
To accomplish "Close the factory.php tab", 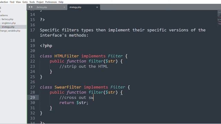I will 64,7.
